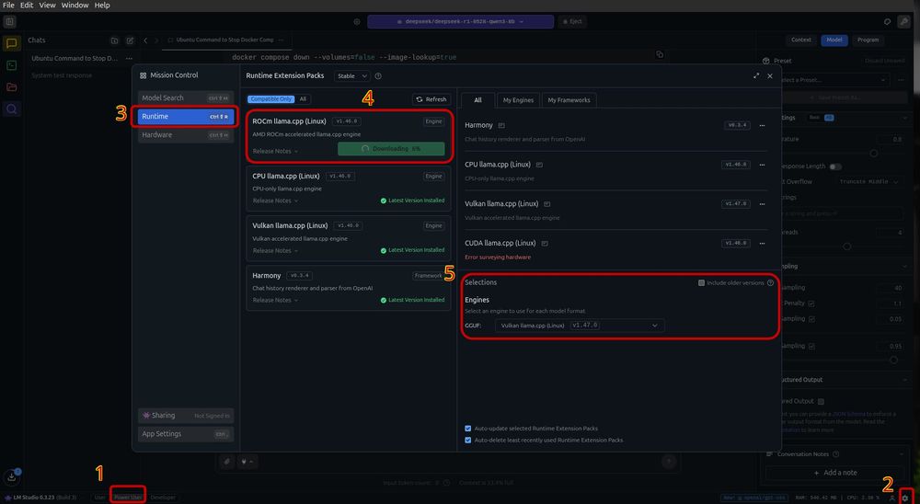Copy the docker compose code block
Screen dimensions: 920x504
660,54
